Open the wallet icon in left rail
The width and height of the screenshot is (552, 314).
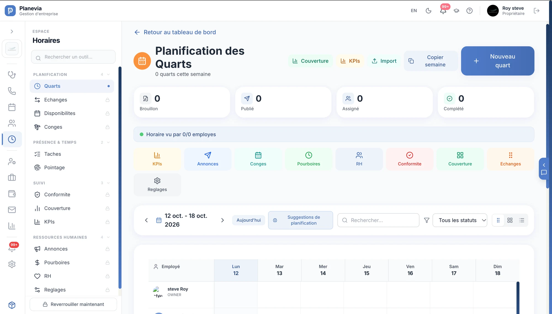[12, 194]
